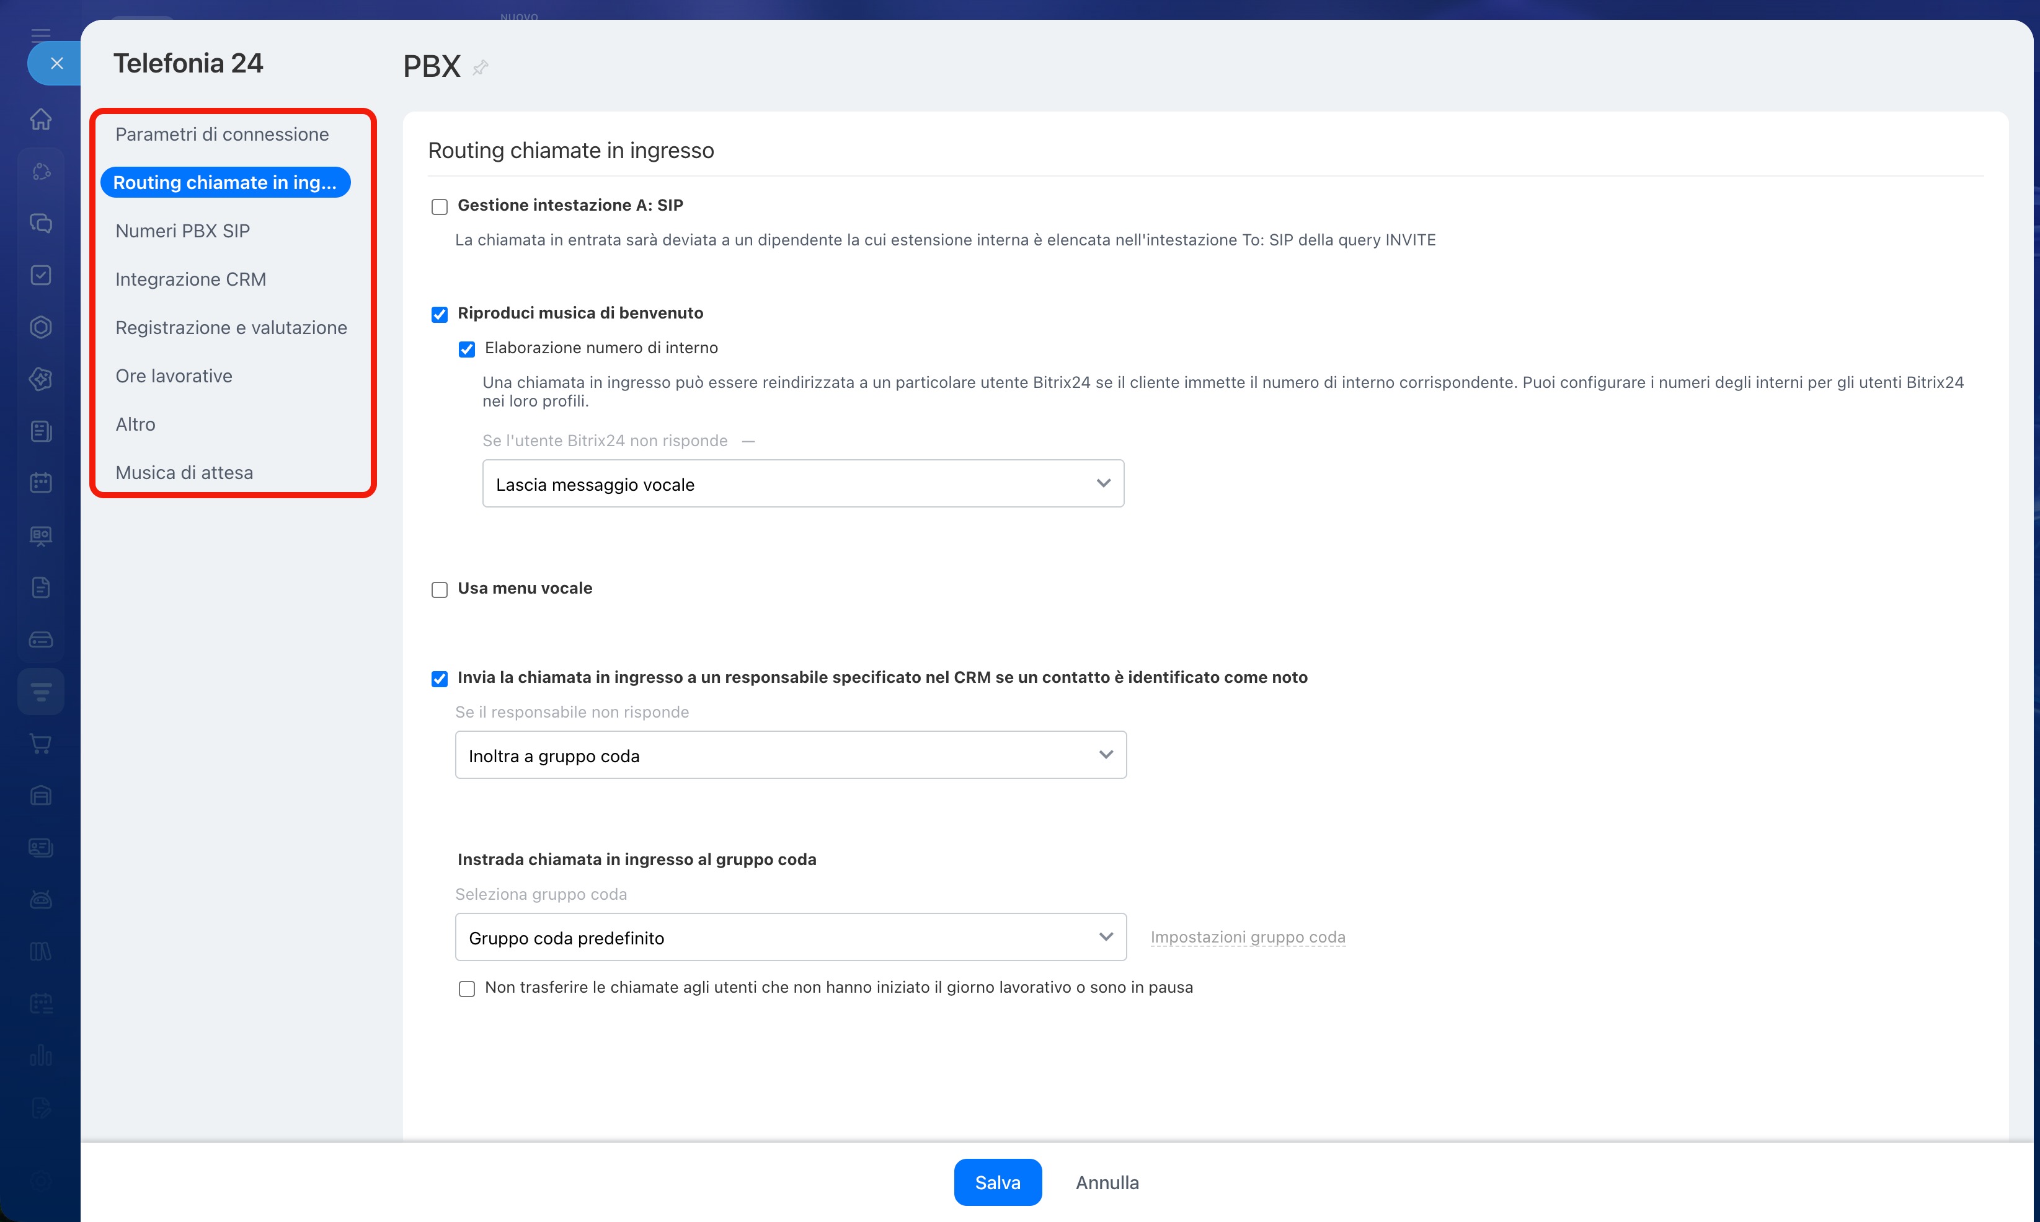Select Routing chiamate in ingresso menu item

pos(225,182)
